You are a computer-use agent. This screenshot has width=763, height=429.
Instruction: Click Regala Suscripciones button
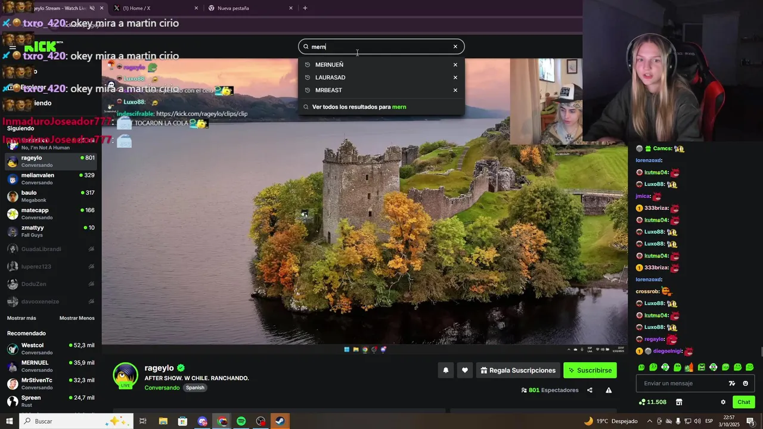[x=518, y=371]
